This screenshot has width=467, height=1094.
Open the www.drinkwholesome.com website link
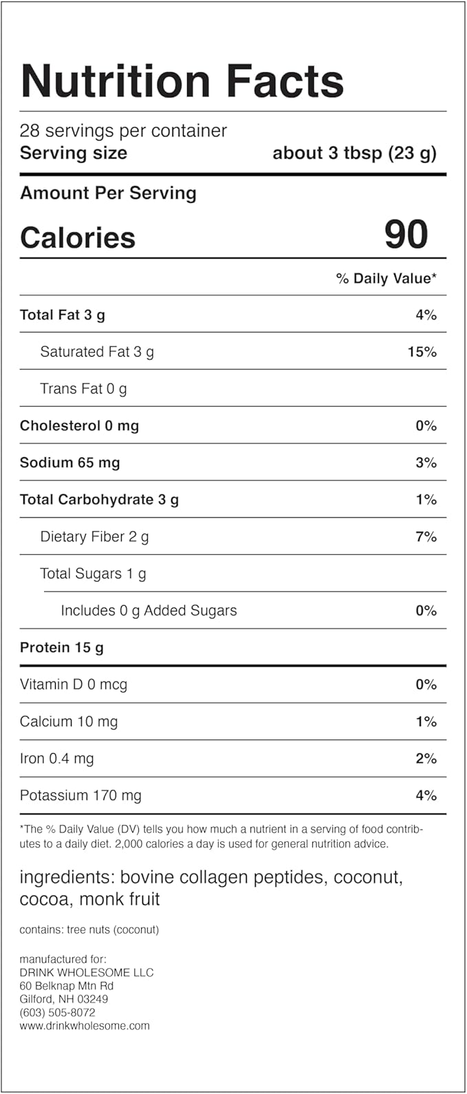coord(85,1026)
